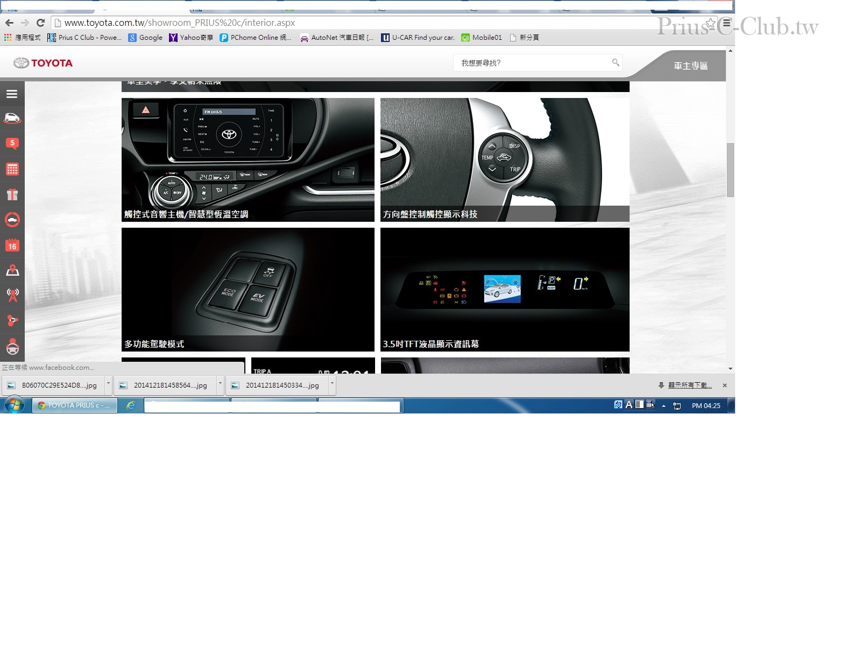Open the PChome Online bookmark
This screenshot has width=861, height=646.
click(256, 38)
